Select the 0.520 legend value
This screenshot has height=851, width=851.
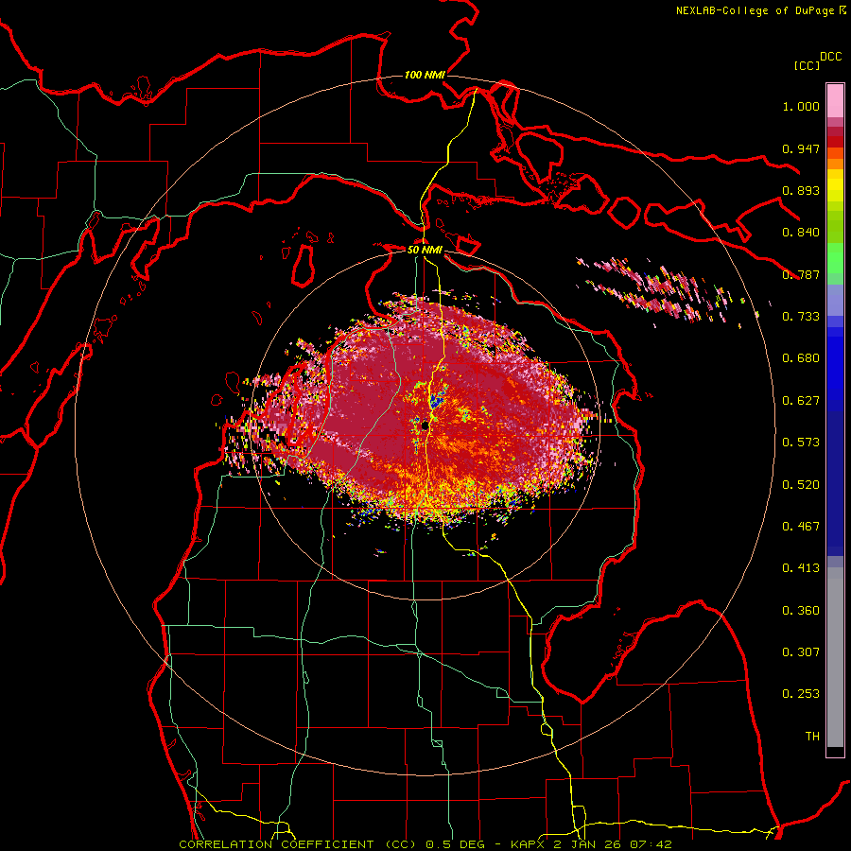[x=801, y=485]
